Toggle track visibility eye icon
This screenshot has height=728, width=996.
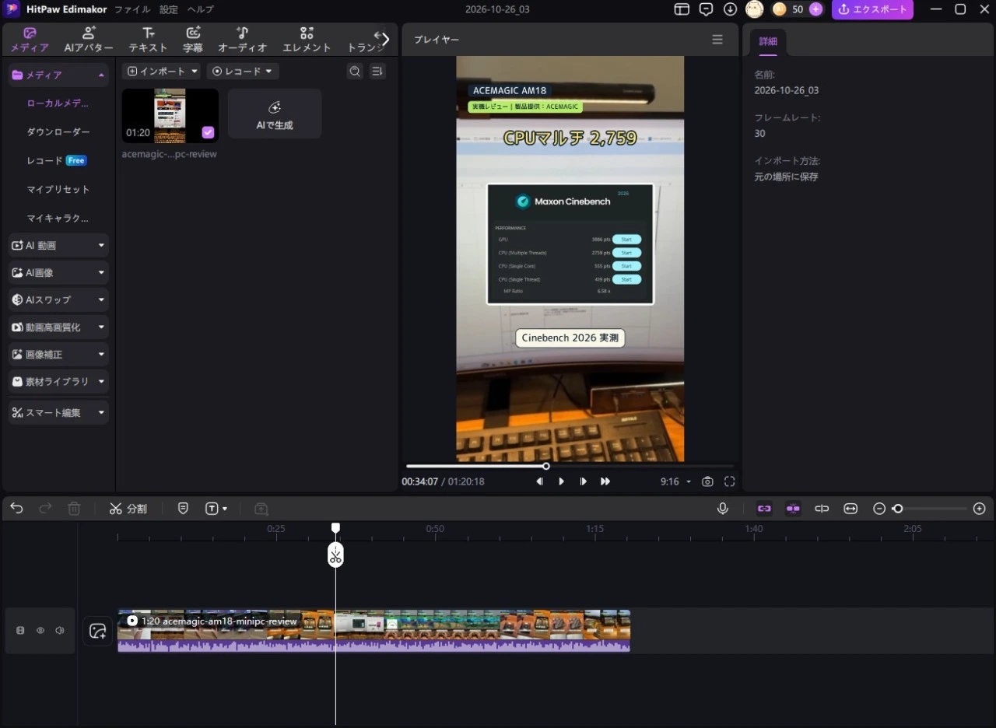(x=40, y=631)
